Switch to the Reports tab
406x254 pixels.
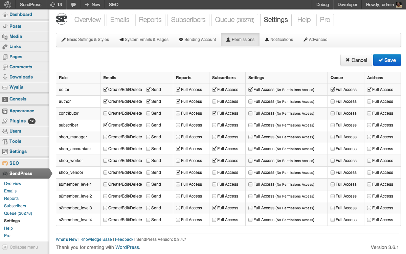coord(150,20)
